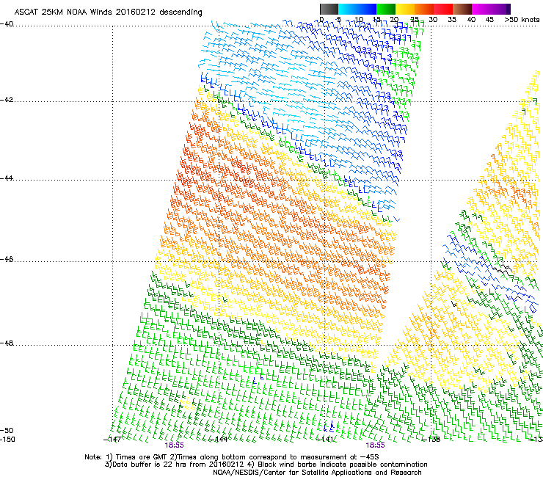Select the gray 0-5 knots legend swatch

tap(329, 9)
